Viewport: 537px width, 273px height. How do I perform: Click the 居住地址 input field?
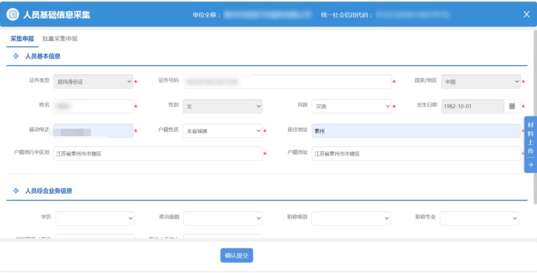click(x=416, y=131)
